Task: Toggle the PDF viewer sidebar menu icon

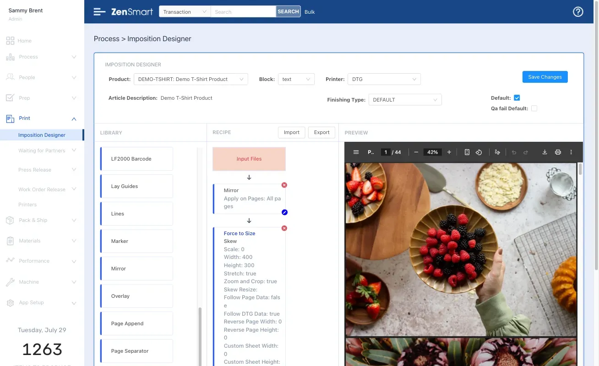Action: pyautogui.click(x=356, y=152)
